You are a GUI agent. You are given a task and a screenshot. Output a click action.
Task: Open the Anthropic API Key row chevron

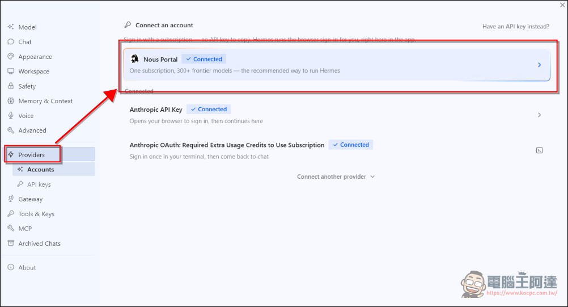[540, 115]
